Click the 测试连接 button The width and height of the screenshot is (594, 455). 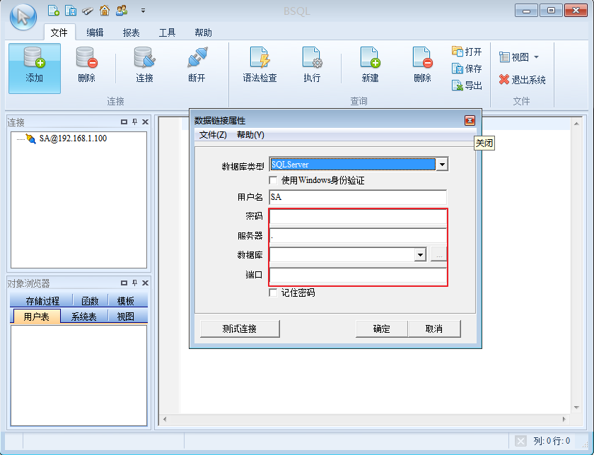pyautogui.click(x=240, y=329)
